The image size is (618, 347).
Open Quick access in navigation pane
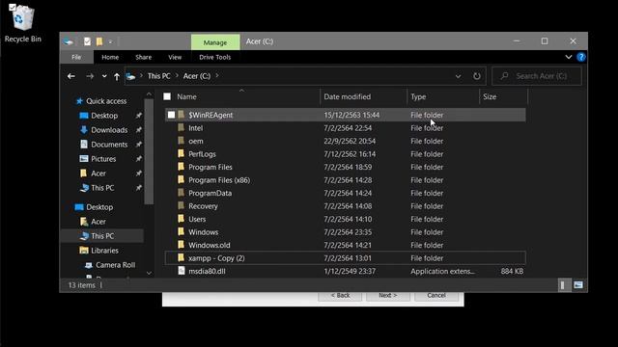point(101,101)
